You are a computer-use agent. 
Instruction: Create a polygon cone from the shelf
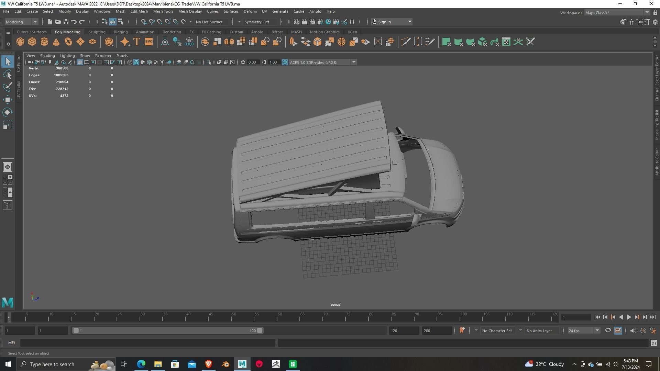(x=56, y=42)
